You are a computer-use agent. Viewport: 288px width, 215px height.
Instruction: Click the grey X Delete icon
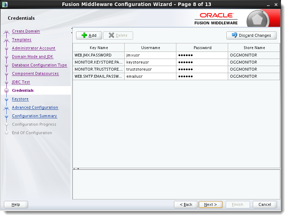(111, 35)
